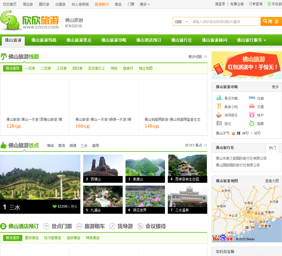Image resolution: width=282 pixels, height=256 pixels.
Task: Open 美食小吃 fork and knife icon
Action: [x=219, y=106]
